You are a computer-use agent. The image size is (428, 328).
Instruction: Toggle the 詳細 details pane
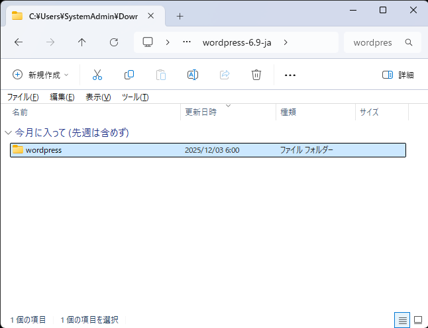tap(398, 75)
